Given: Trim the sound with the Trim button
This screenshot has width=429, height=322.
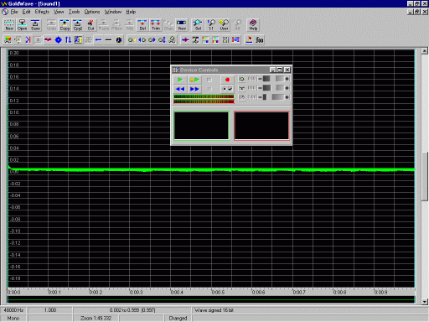Looking at the screenshot, I should click(156, 25).
